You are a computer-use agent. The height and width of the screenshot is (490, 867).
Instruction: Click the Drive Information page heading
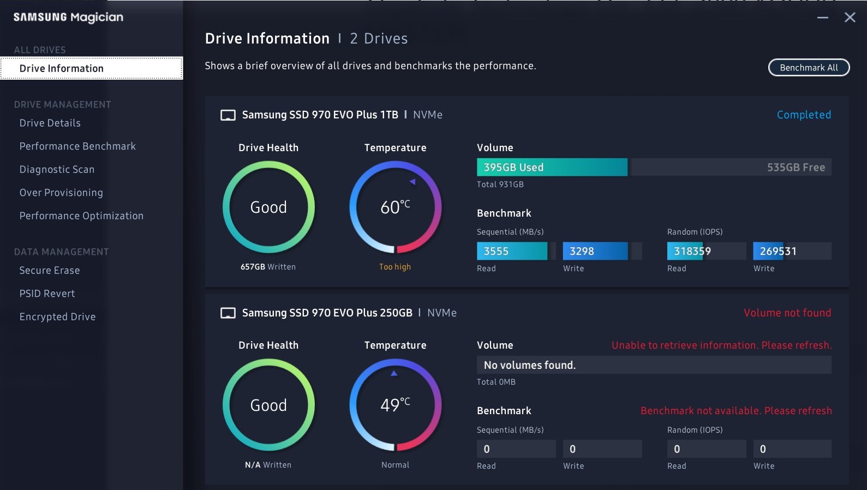(x=267, y=39)
